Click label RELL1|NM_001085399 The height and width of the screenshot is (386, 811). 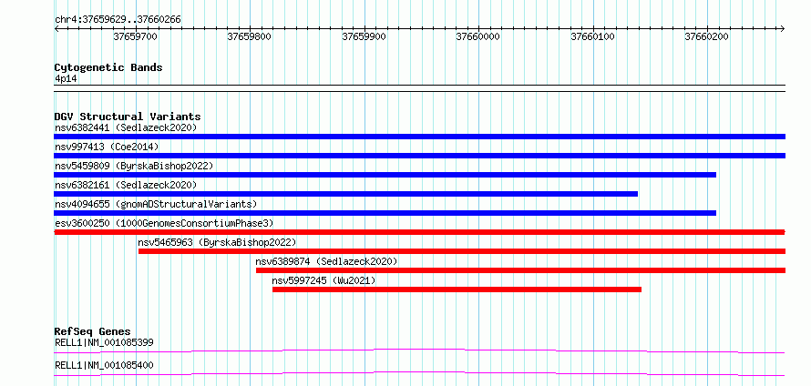pyautogui.click(x=104, y=342)
